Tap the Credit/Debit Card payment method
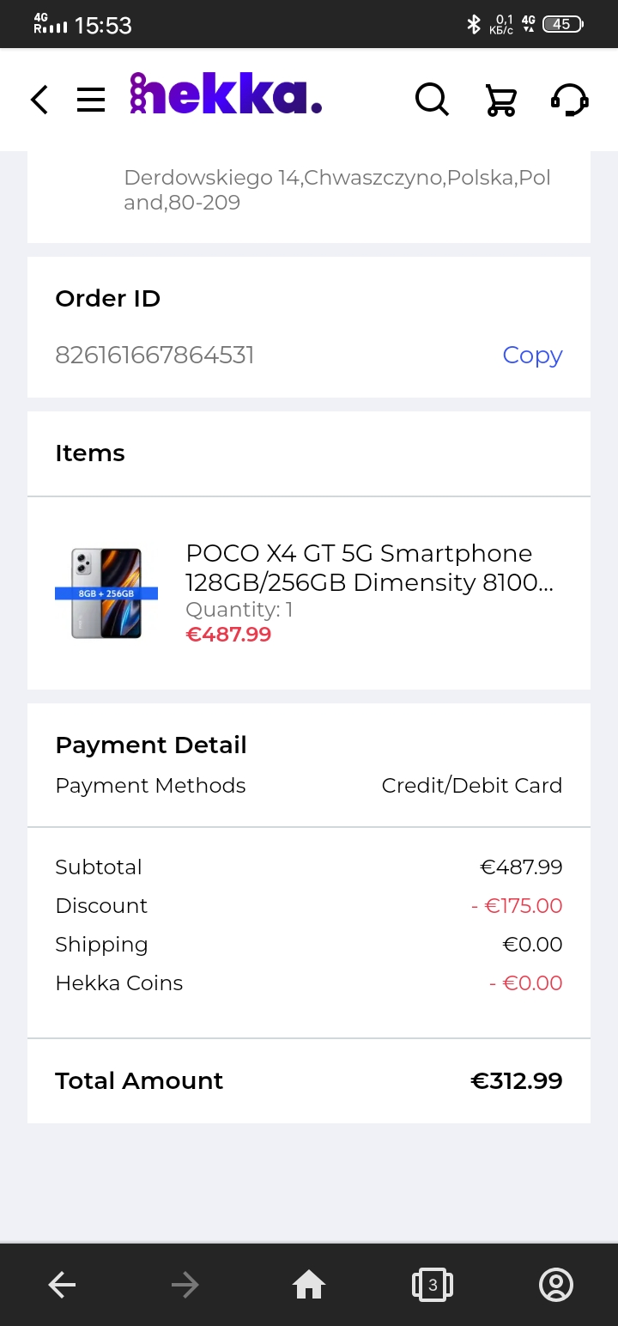This screenshot has height=1326, width=618. click(471, 786)
